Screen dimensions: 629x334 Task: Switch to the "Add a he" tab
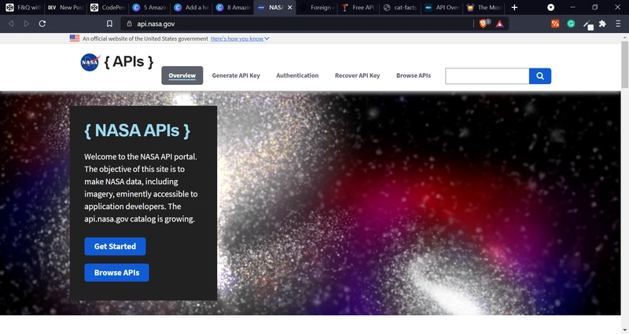[192, 7]
